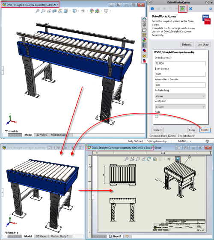Viewport: 214px width, 240px height.
Task: Click the Last Used button
Action: coord(203,44)
